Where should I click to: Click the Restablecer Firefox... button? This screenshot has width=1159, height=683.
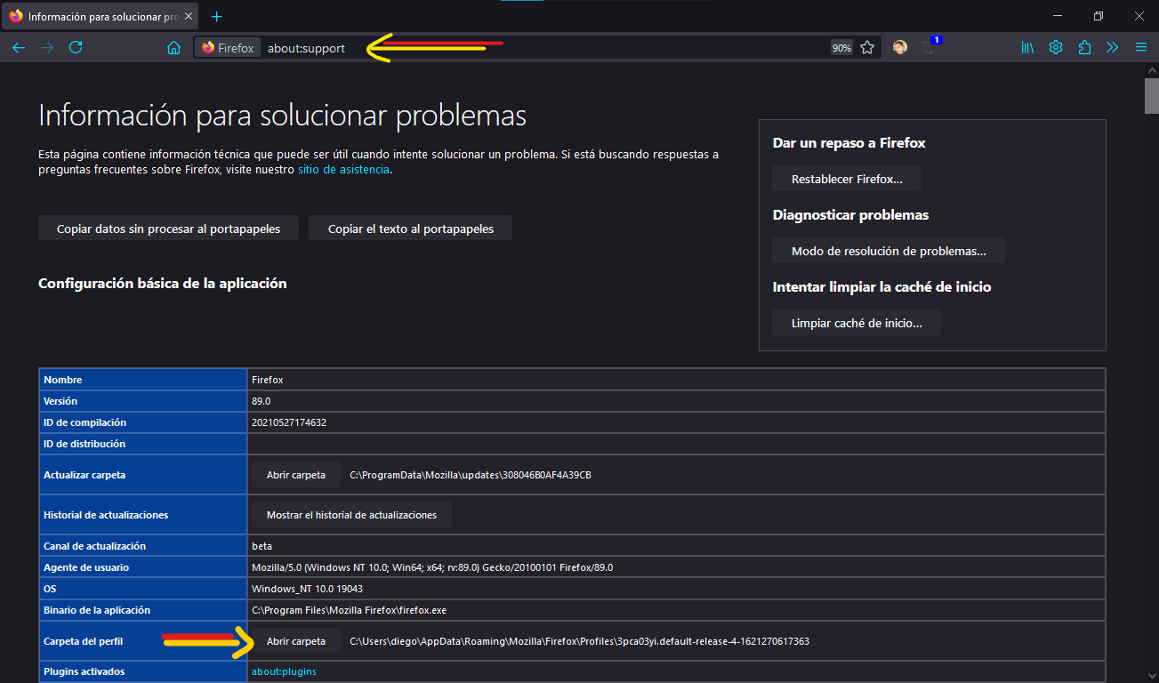(x=847, y=179)
